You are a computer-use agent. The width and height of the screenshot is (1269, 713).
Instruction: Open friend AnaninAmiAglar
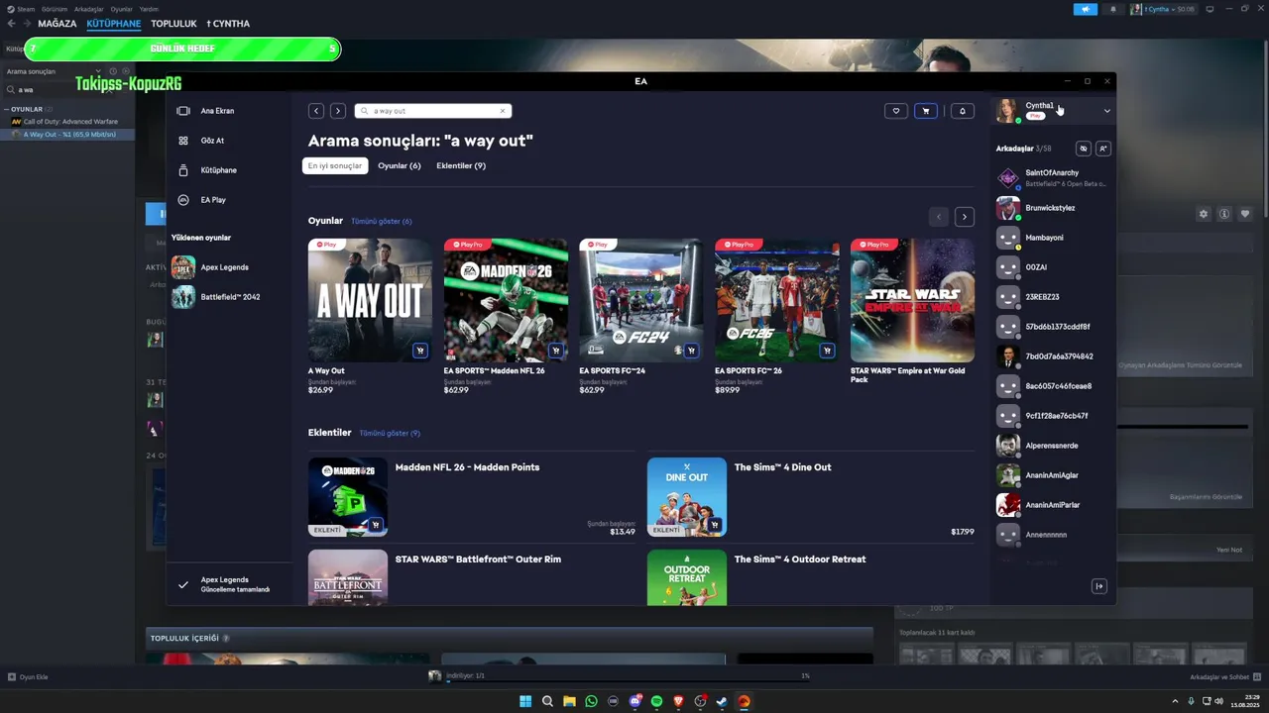(x=1052, y=475)
